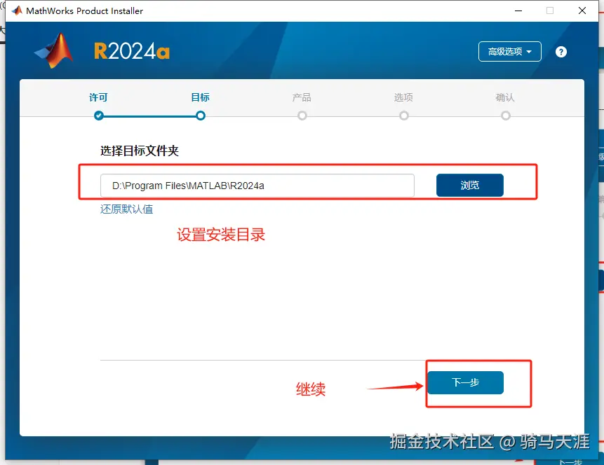Click the 选项 step label

tap(403, 98)
